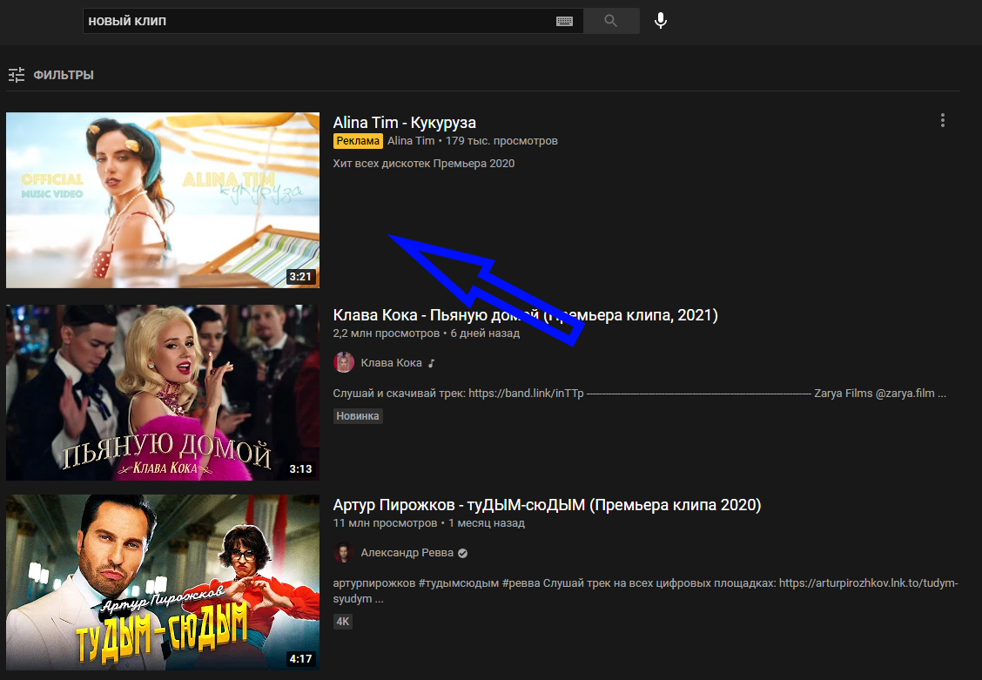Click the verified checkmark next to Александр Ревва
Screen dimensions: 982x680
[x=463, y=554]
